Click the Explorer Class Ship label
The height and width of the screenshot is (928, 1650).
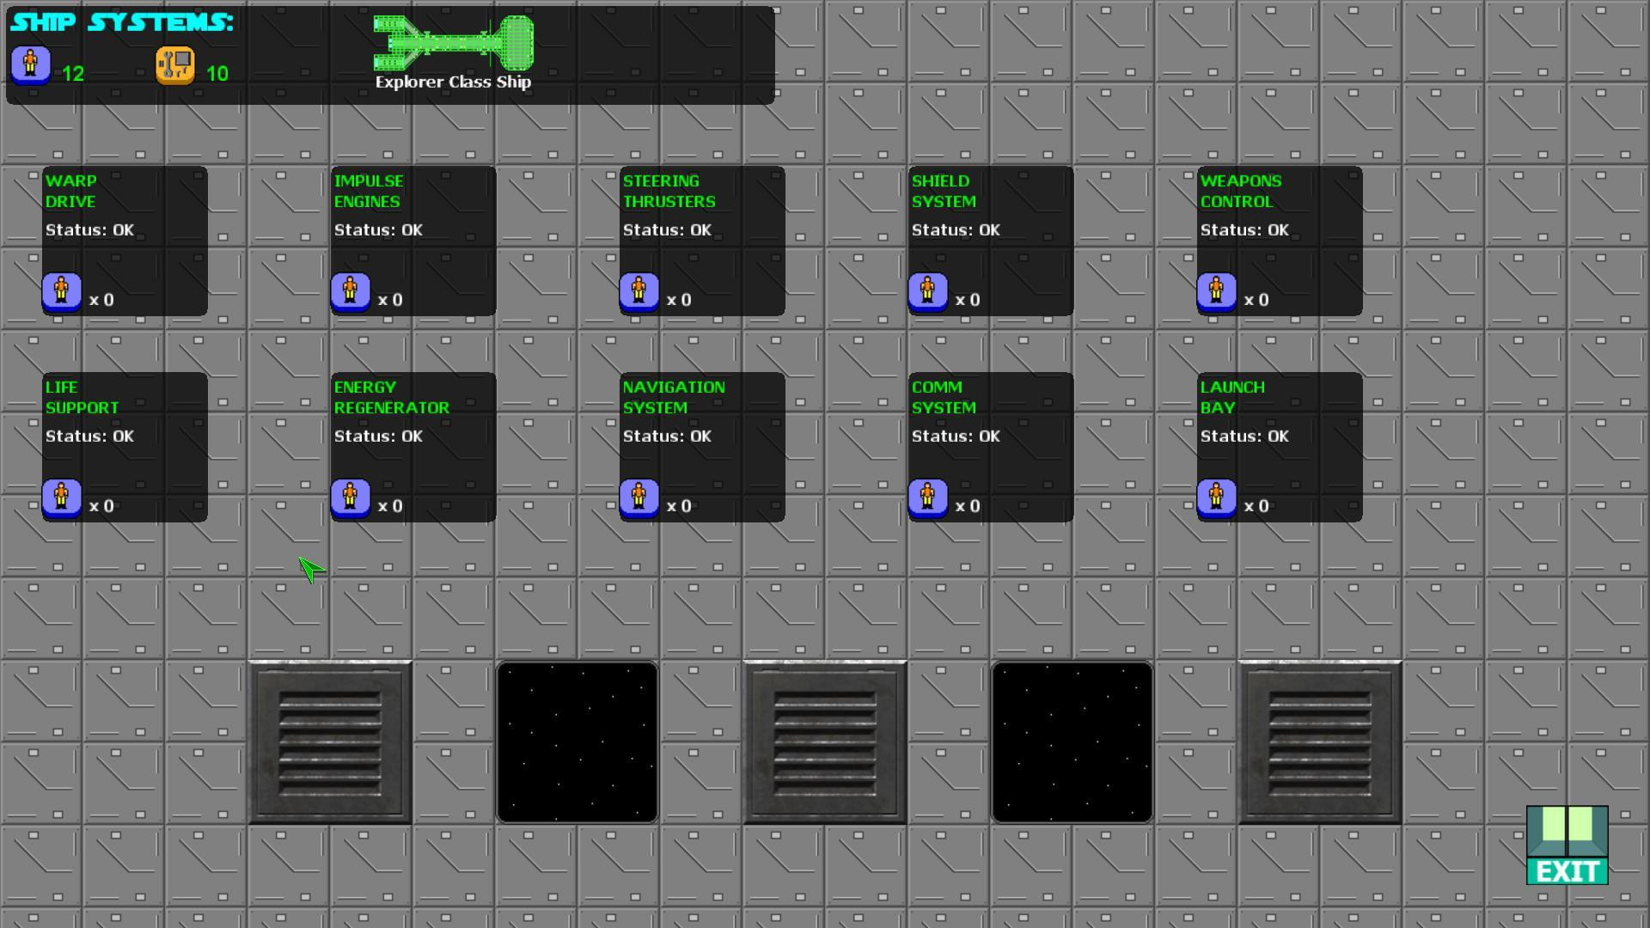[x=453, y=82]
